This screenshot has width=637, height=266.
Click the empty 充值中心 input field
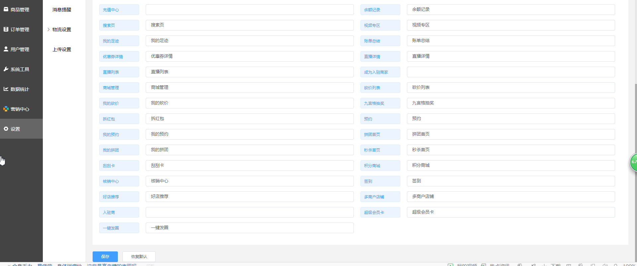(250, 10)
